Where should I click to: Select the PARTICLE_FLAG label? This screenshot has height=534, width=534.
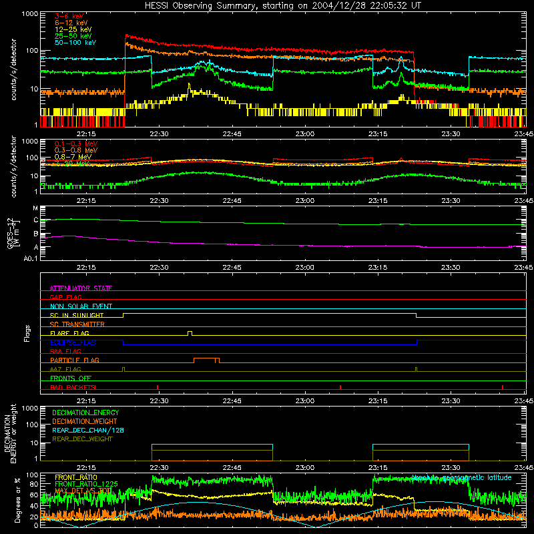(75, 360)
